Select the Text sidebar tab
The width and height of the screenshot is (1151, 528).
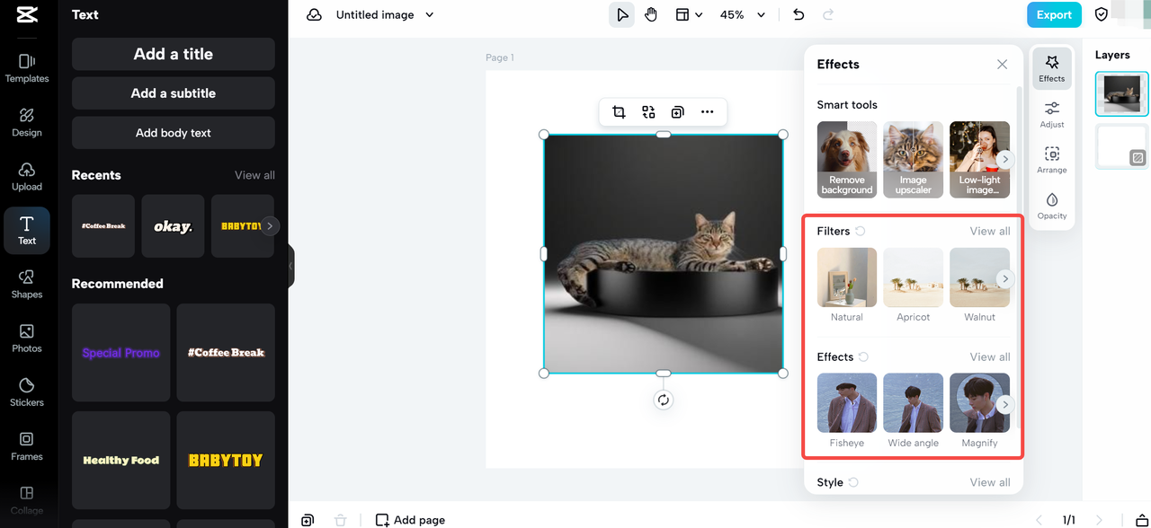(27, 231)
